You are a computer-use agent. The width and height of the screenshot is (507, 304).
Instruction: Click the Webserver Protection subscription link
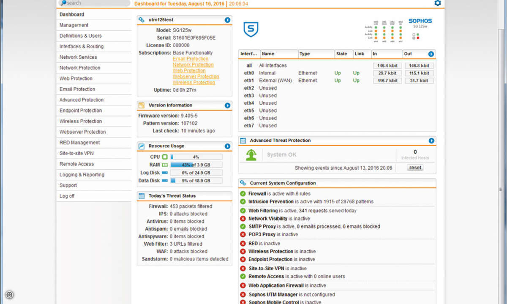click(x=196, y=77)
